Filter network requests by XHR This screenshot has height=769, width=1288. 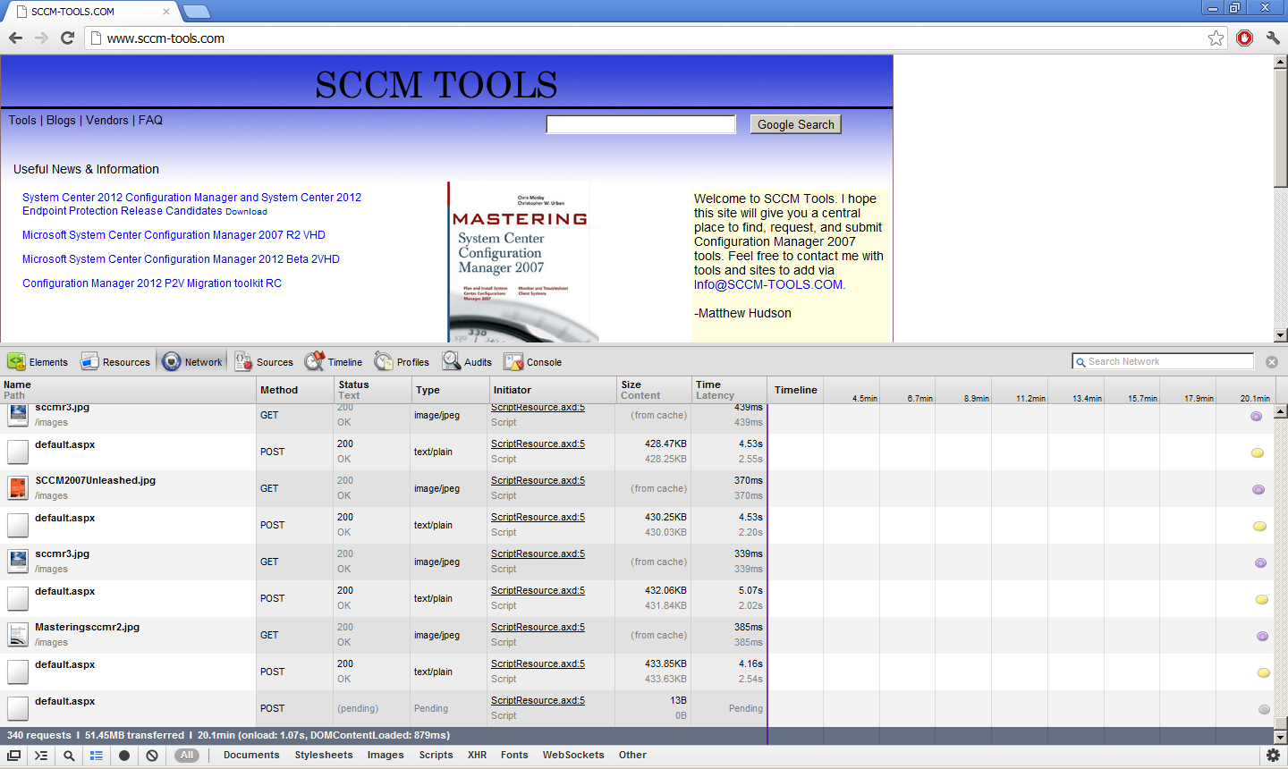(477, 755)
